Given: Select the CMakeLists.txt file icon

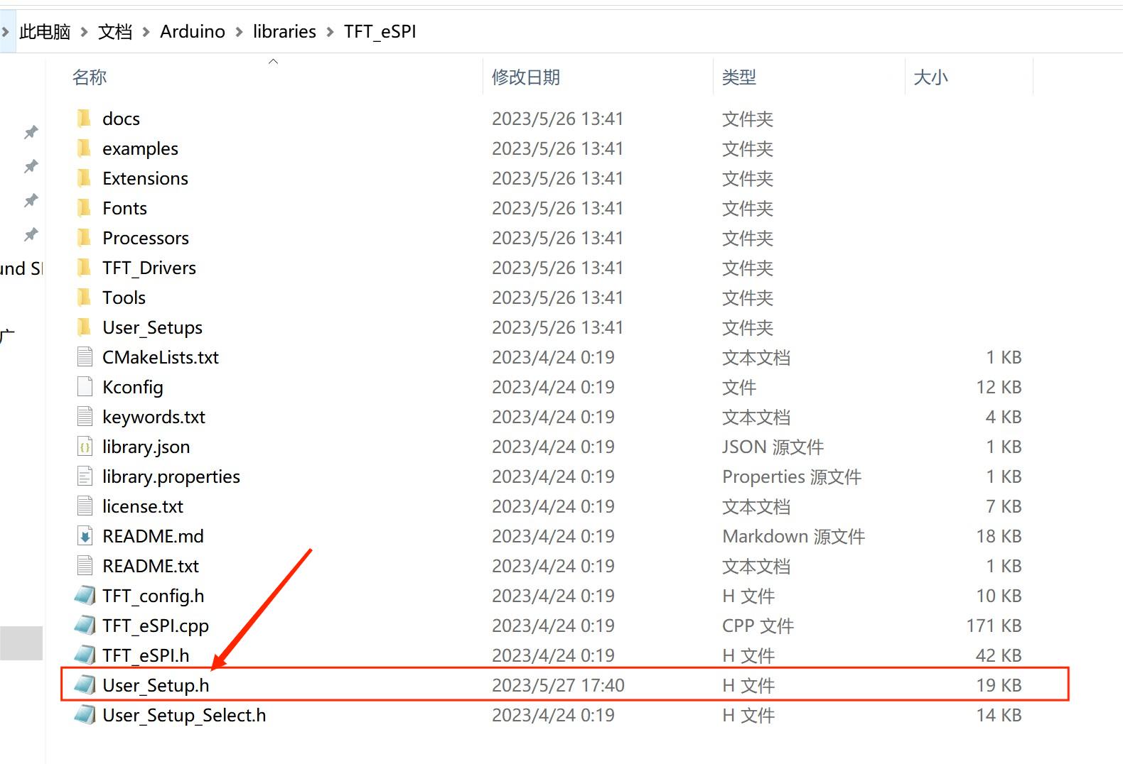Looking at the screenshot, I should tap(85, 357).
